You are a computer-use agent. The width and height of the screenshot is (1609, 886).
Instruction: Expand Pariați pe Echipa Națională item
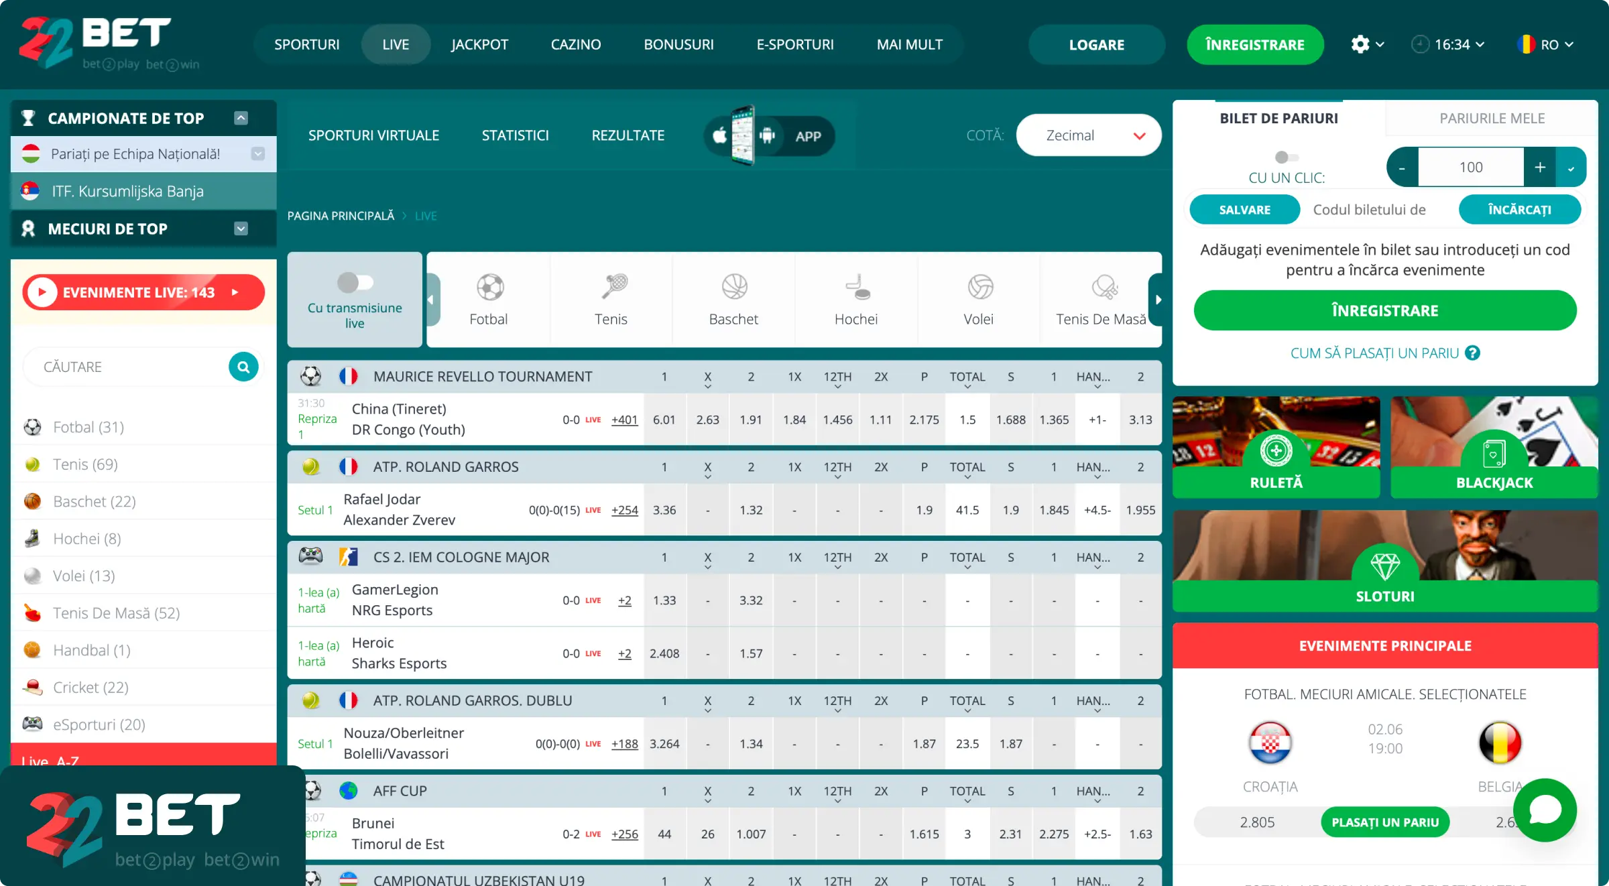258,154
